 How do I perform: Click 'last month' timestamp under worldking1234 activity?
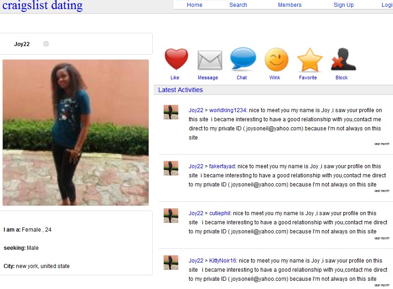tap(382, 144)
